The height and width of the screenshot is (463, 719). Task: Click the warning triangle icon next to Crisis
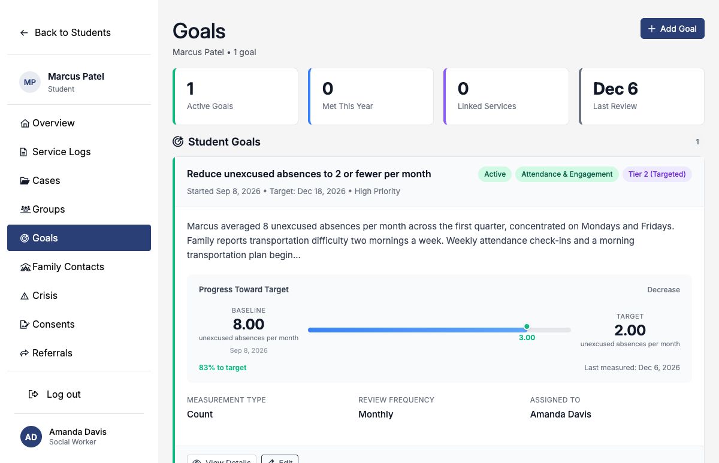[x=25, y=296]
